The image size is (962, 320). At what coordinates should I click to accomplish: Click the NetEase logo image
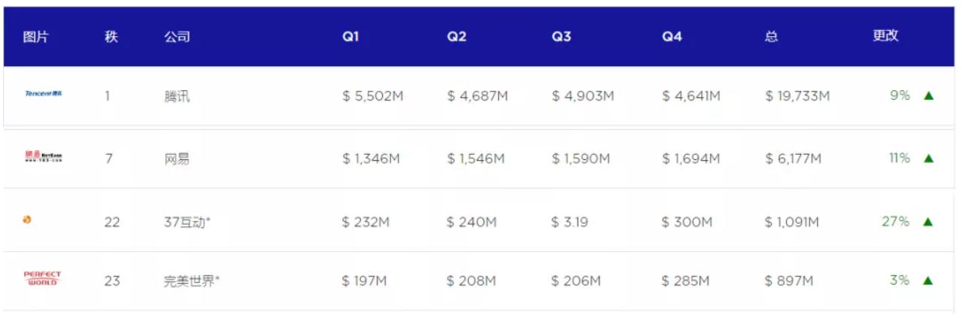(43, 157)
